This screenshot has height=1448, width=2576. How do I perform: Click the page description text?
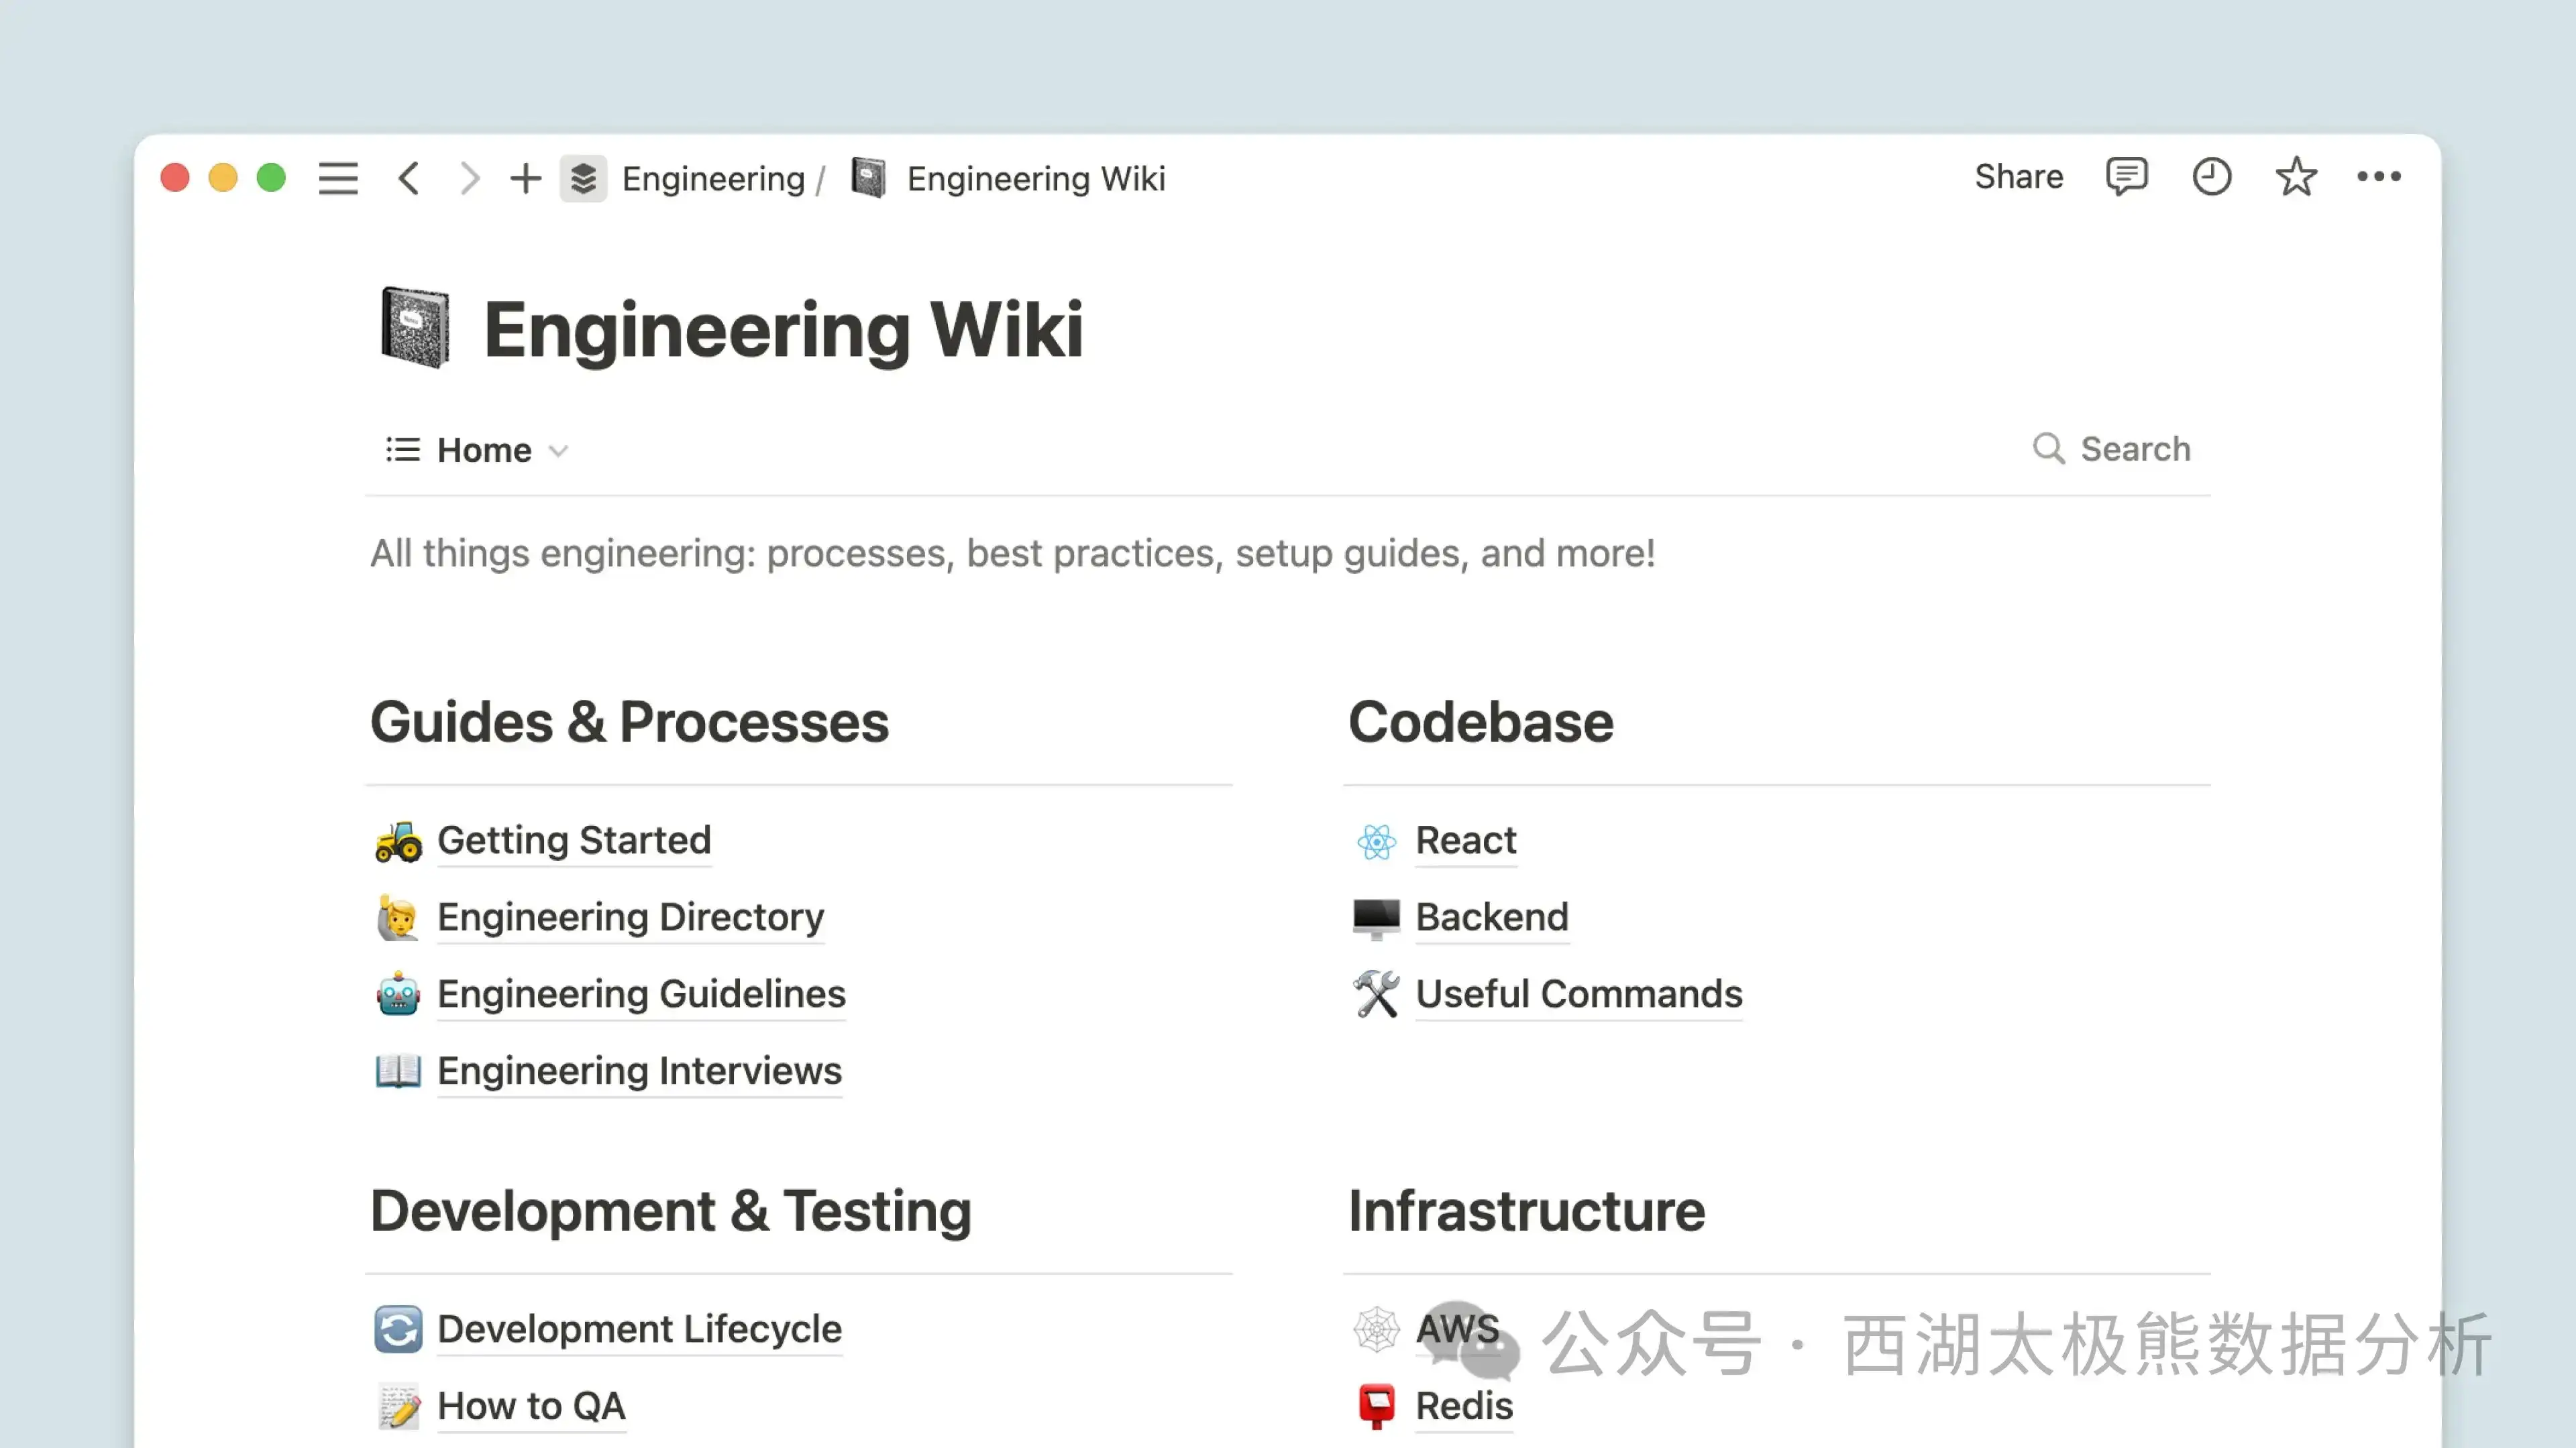[x=1012, y=552]
